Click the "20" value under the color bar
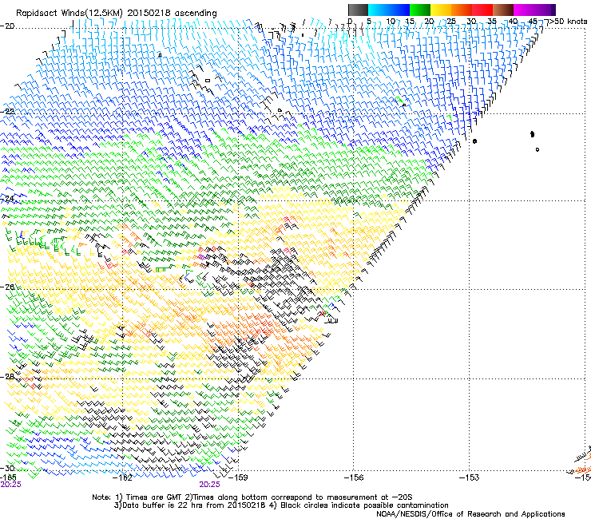Screen dimensions: 591x519 (x=430, y=21)
